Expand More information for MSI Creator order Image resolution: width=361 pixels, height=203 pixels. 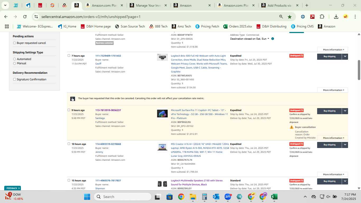coord(332,174)
